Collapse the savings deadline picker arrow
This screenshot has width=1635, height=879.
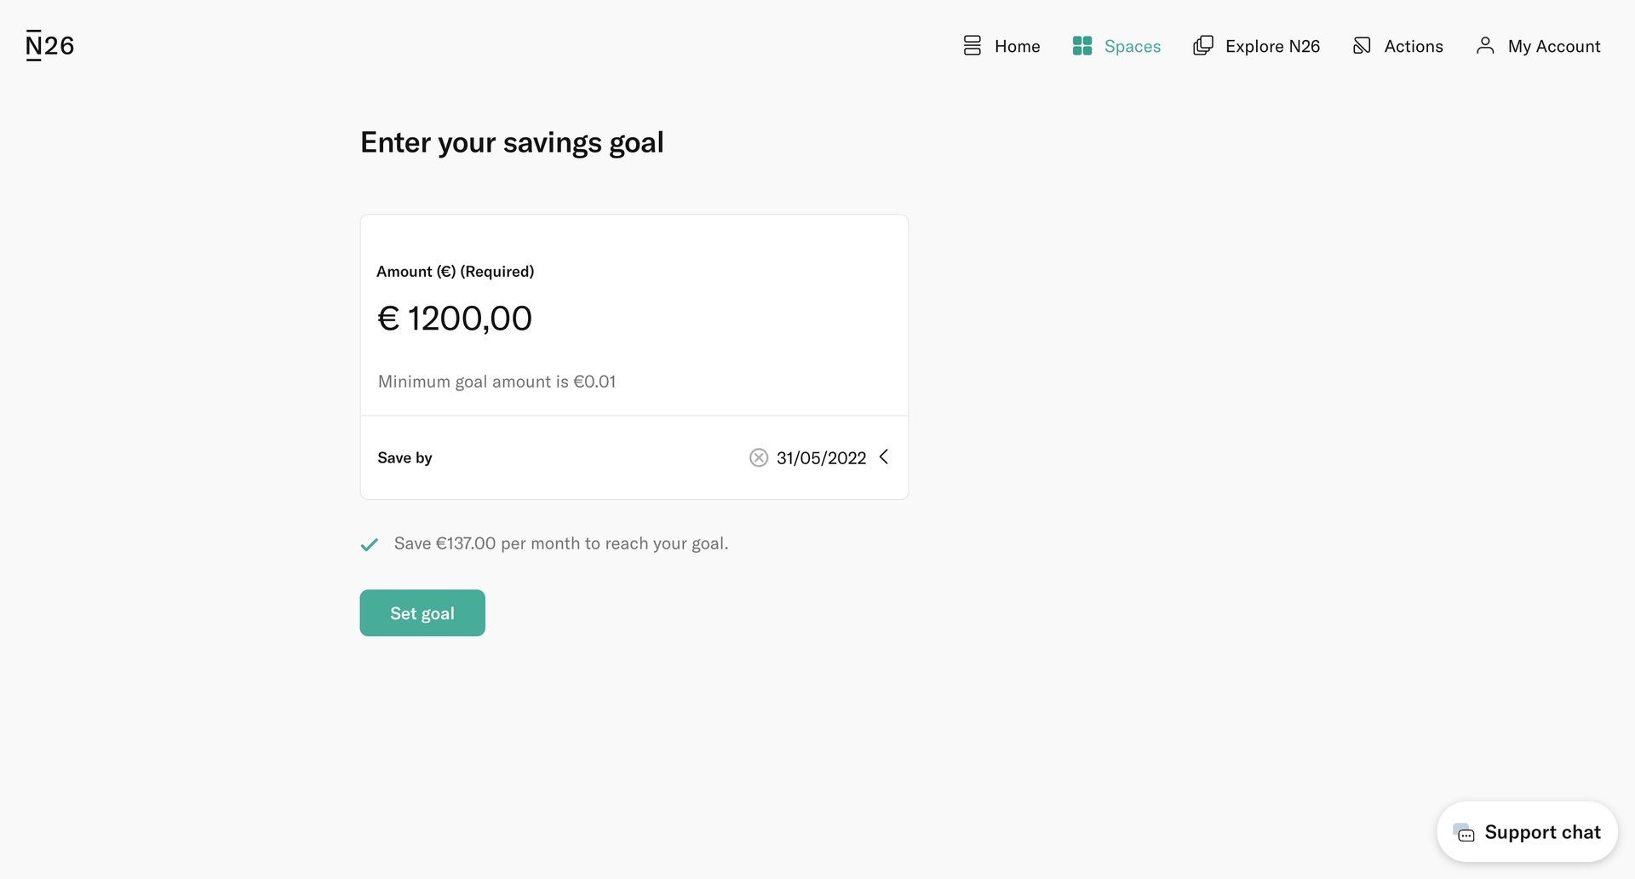point(884,457)
